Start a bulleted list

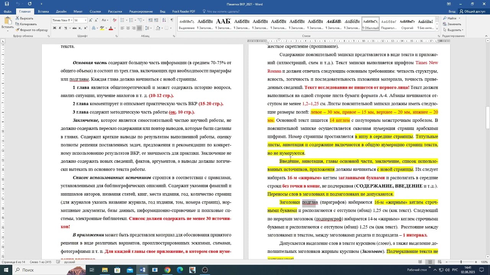(x=122, y=20)
